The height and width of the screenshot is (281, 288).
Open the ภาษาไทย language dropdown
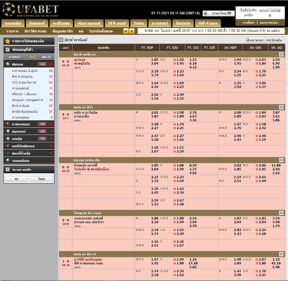(x=219, y=13)
